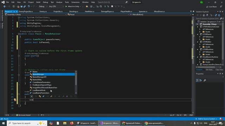Click the Search Solution Explorer field
This screenshot has height=126, width=225.
coord(208,19)
